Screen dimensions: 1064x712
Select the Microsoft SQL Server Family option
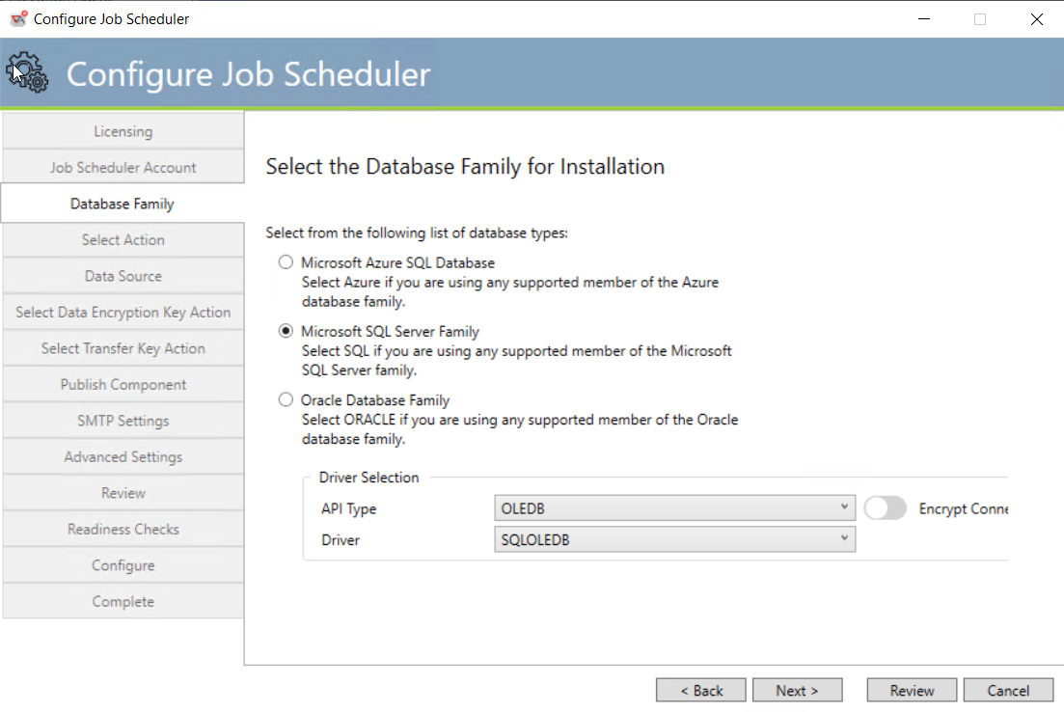(x=286, y=330)
